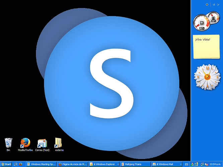Click the network connection tray icon
This screenshot has height=167, width=223.
202,164
